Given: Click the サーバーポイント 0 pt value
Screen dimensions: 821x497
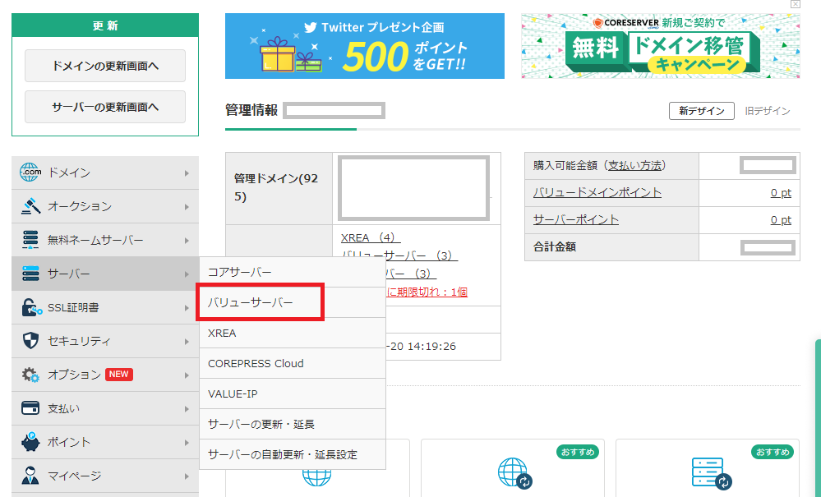Looking at the screenshot, I should (781, 219).
